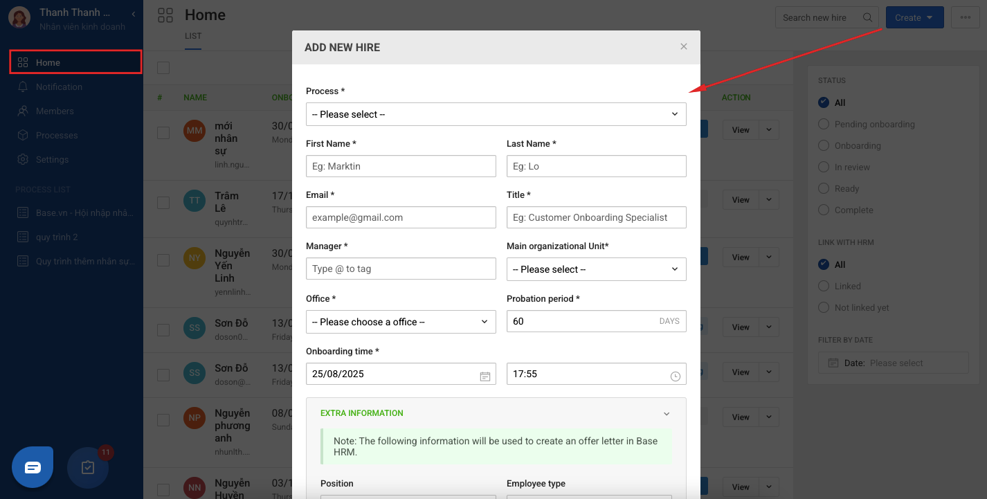Viewport: 987px width, 499px height.
Task: Check the Trâm Lê row checkbox
Action: point(163,203)
